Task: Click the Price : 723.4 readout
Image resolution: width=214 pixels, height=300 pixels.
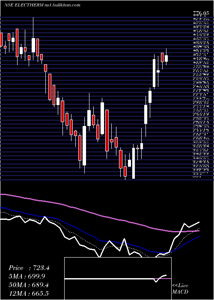Action: pyautogui.click(x=29, y=268)
